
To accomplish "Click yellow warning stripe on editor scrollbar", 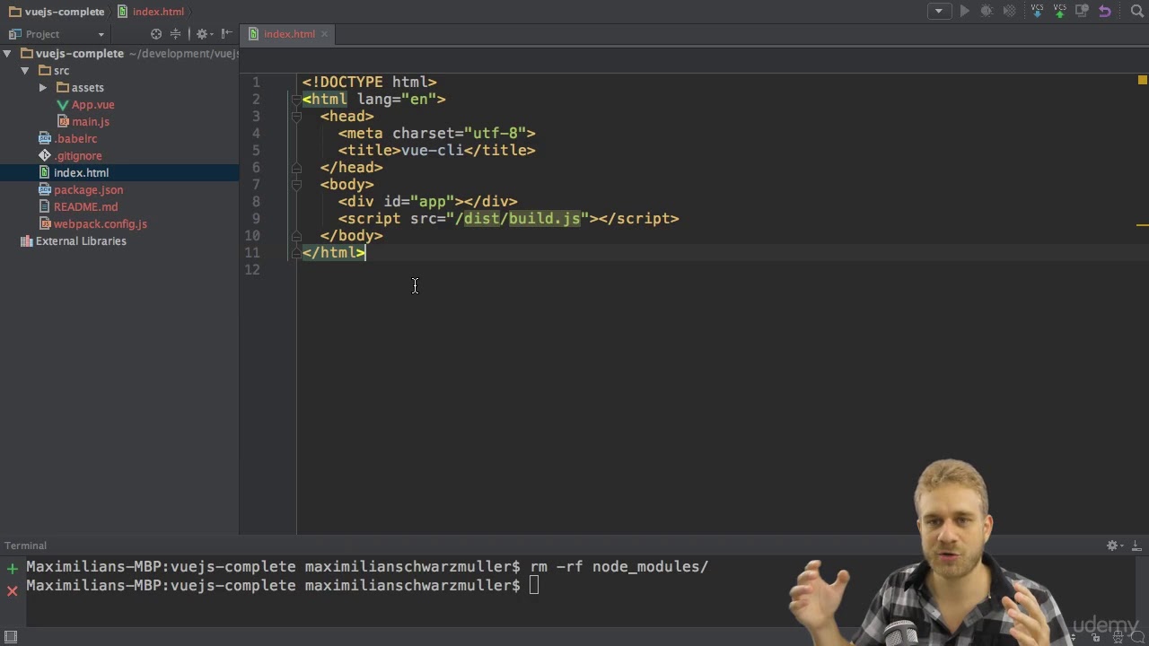I will coord(1142,225).
